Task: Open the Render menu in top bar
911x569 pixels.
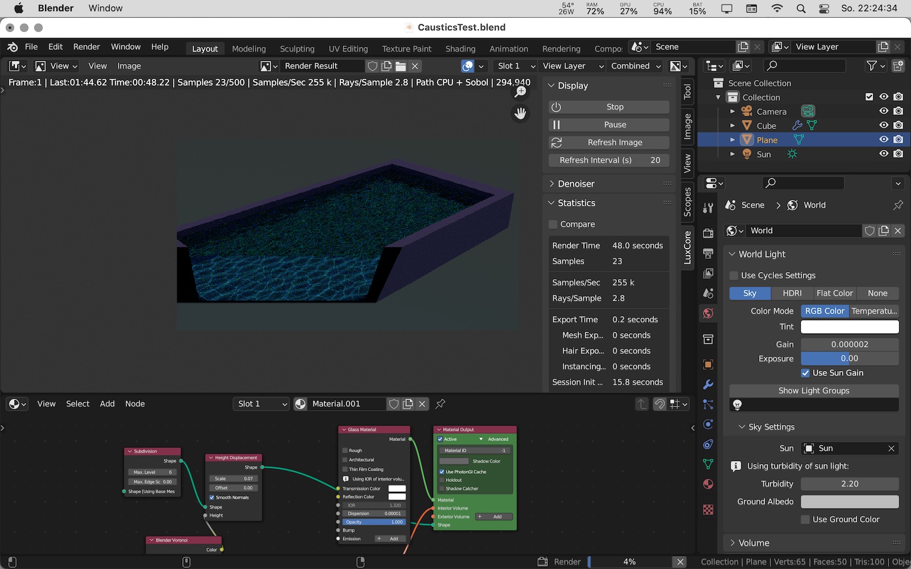Action: pos(87,47)
